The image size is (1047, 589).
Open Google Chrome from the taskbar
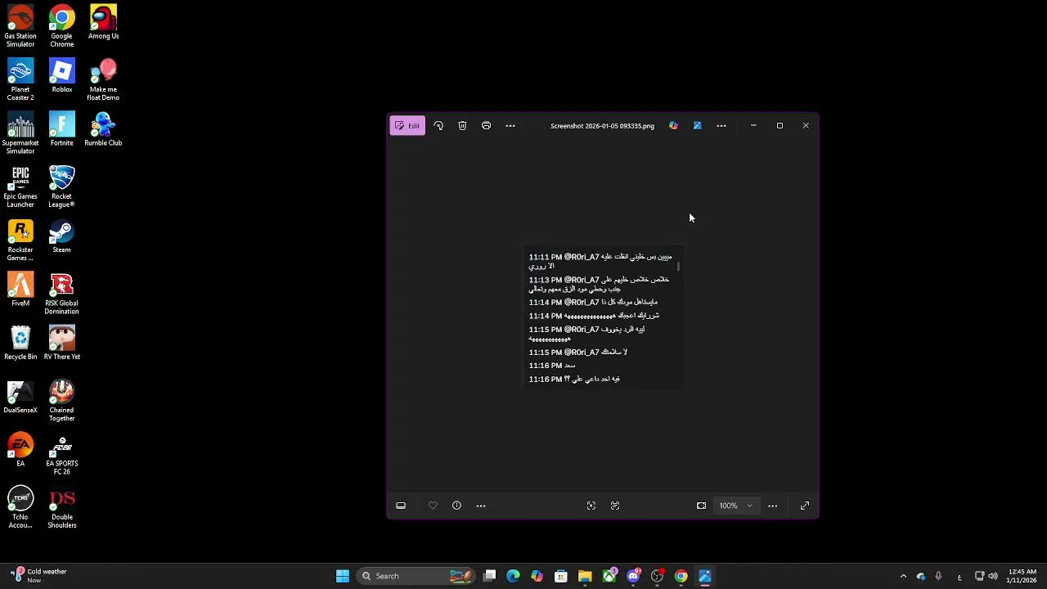pyautogui.click(x=681, y=576)
